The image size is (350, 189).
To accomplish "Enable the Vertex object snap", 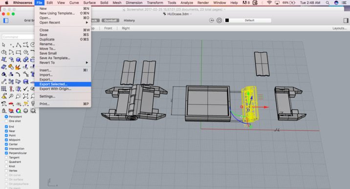I will 6,171.
